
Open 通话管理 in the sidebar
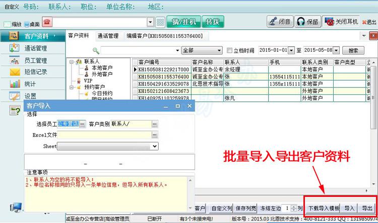(35, 48)
